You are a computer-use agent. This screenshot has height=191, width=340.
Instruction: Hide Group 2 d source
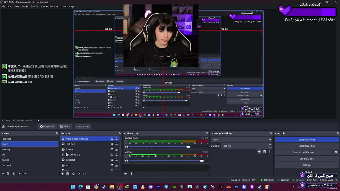[112, 155]
